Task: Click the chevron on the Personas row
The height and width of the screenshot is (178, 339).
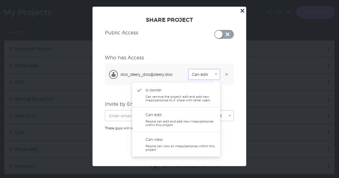Action: click(x=328, y=166)
